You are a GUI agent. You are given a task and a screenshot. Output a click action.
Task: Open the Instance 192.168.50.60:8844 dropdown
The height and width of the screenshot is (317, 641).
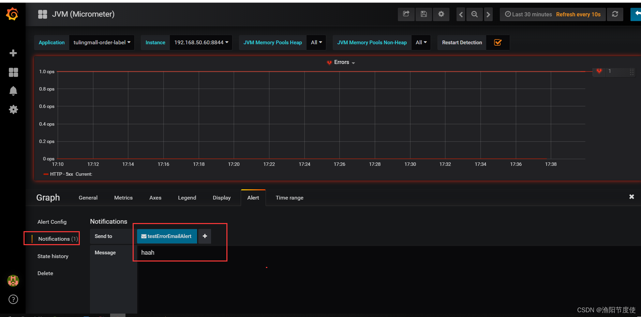(x=201, y=43)
